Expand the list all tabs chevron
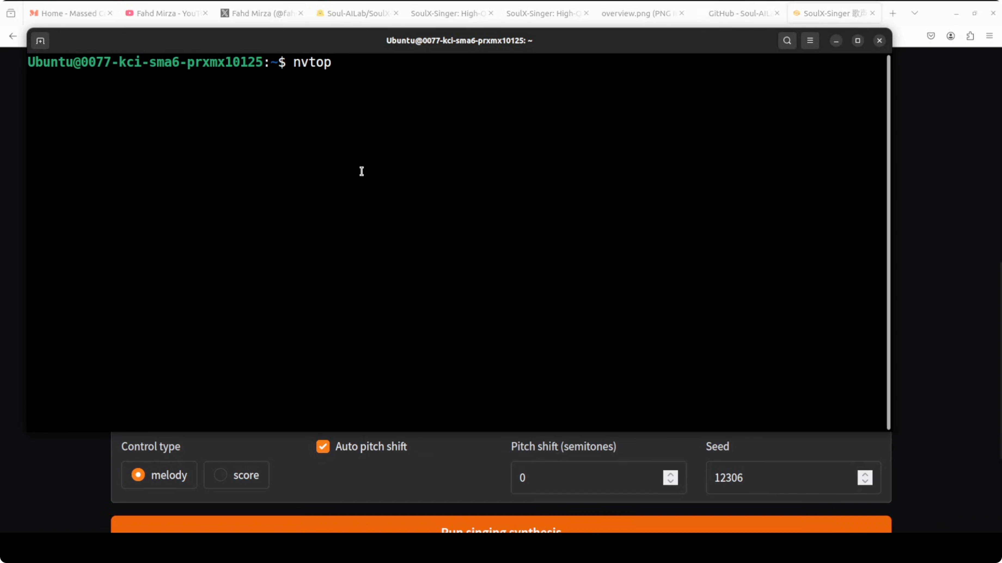1002x563 pixels. 915,14
